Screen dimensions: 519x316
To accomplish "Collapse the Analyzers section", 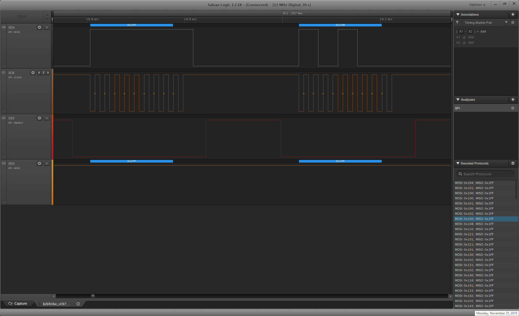I will [x=458, y=99].
